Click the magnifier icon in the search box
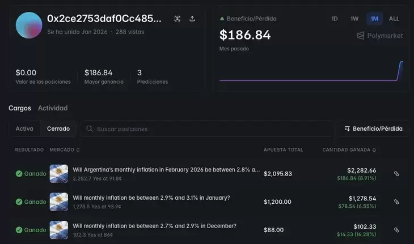414x244 pixels. pos(89,129)
